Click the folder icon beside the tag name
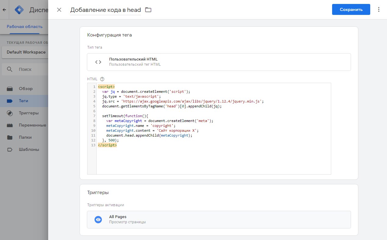 click(x=148, y=10)
